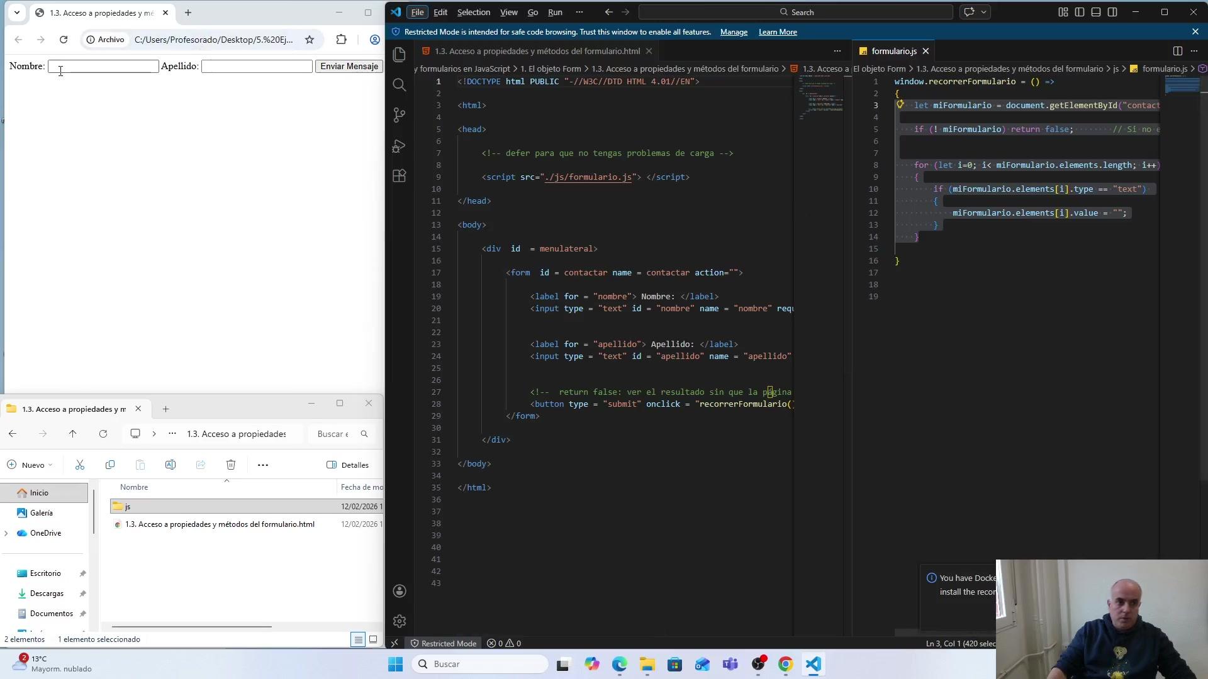This screenshot has width=1208, height=679.
Task: Click the Enviar Mensaje button
Action: tap(349, 66)
